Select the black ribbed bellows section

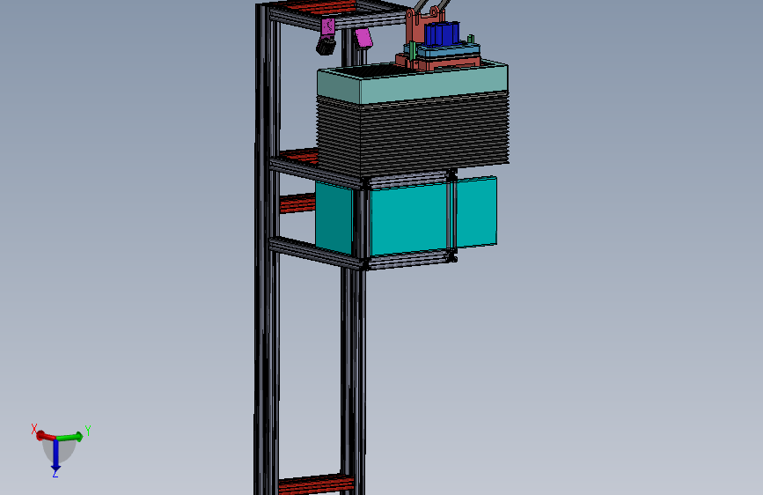[x=413, y=134]
